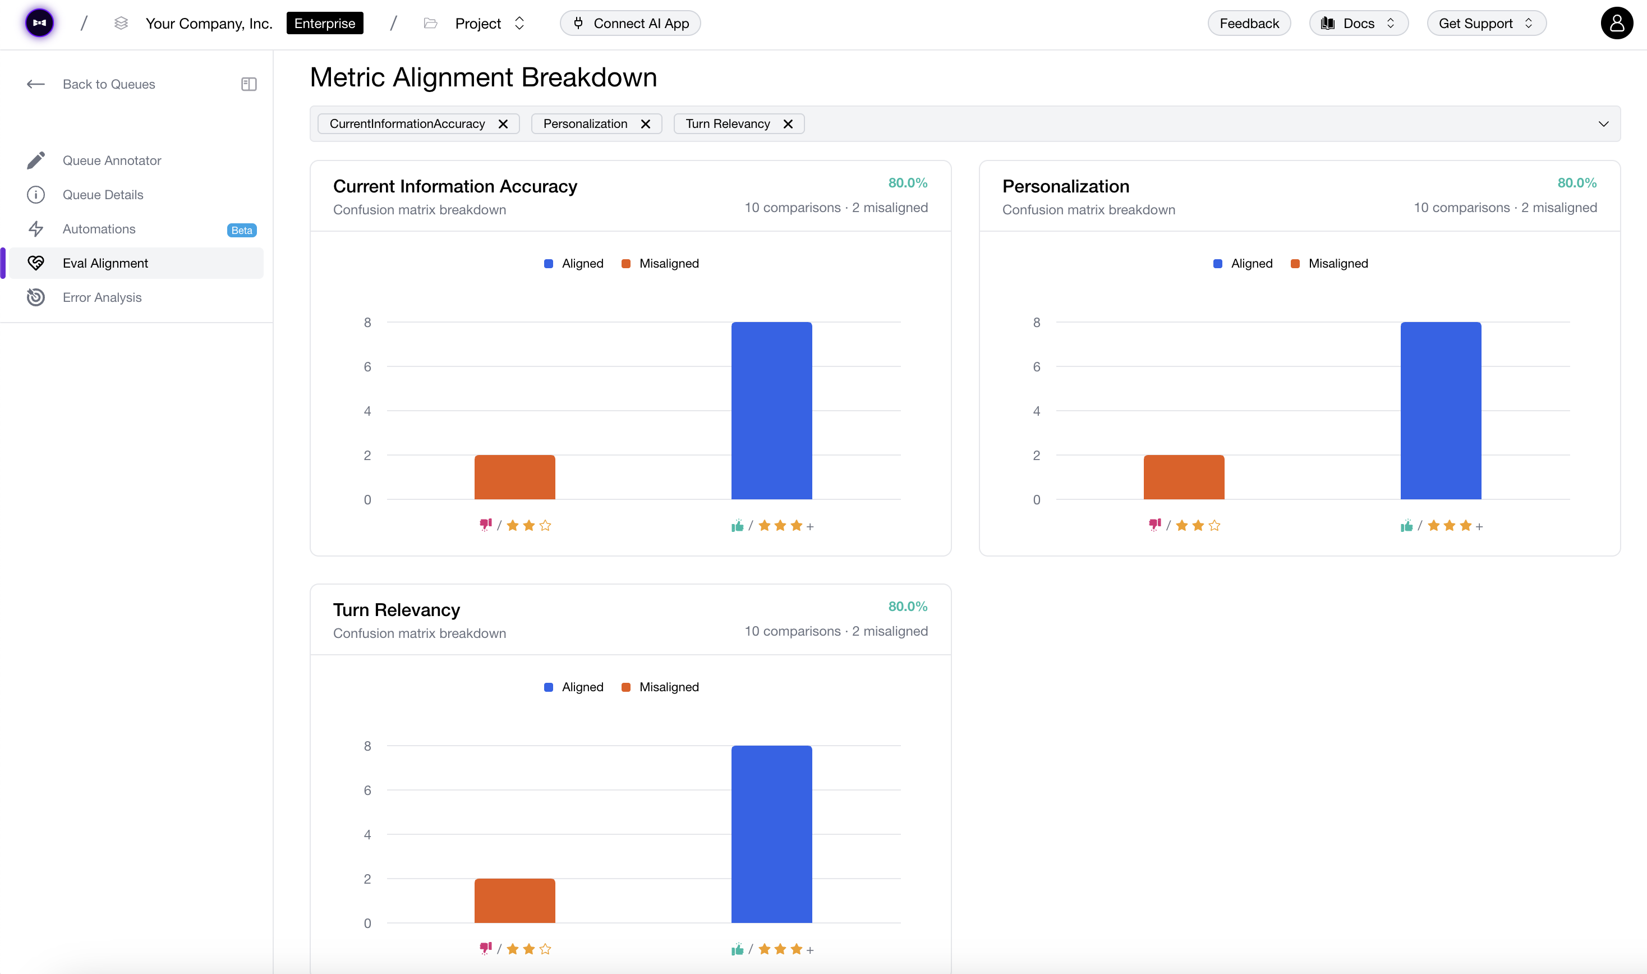
Task: Click the thumbs-down icon under Turn Relevancy chart
Action: tap(486, 948)
